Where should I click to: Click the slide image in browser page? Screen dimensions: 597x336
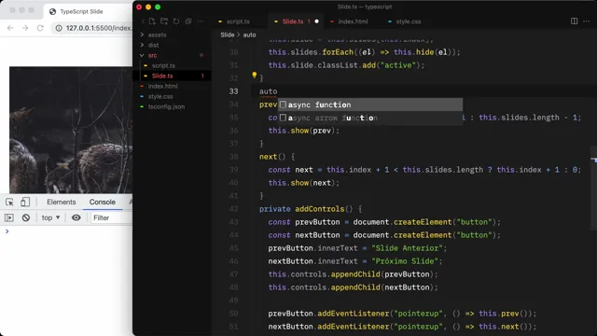click(x=71, y=130)
